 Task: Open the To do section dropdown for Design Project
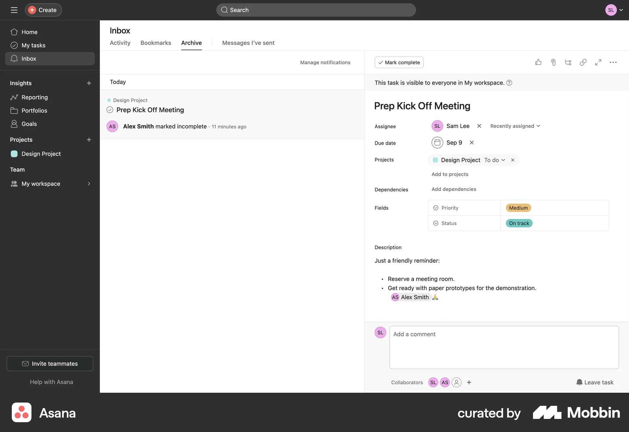[494, 160]
